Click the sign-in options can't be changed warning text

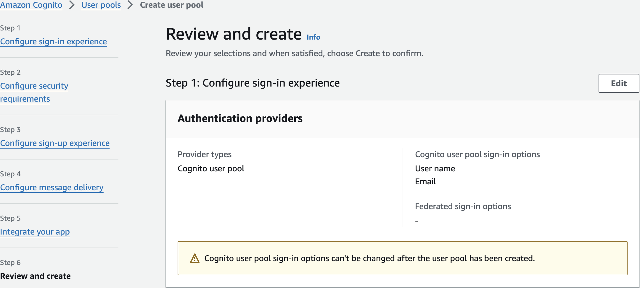tap(369, 258)
